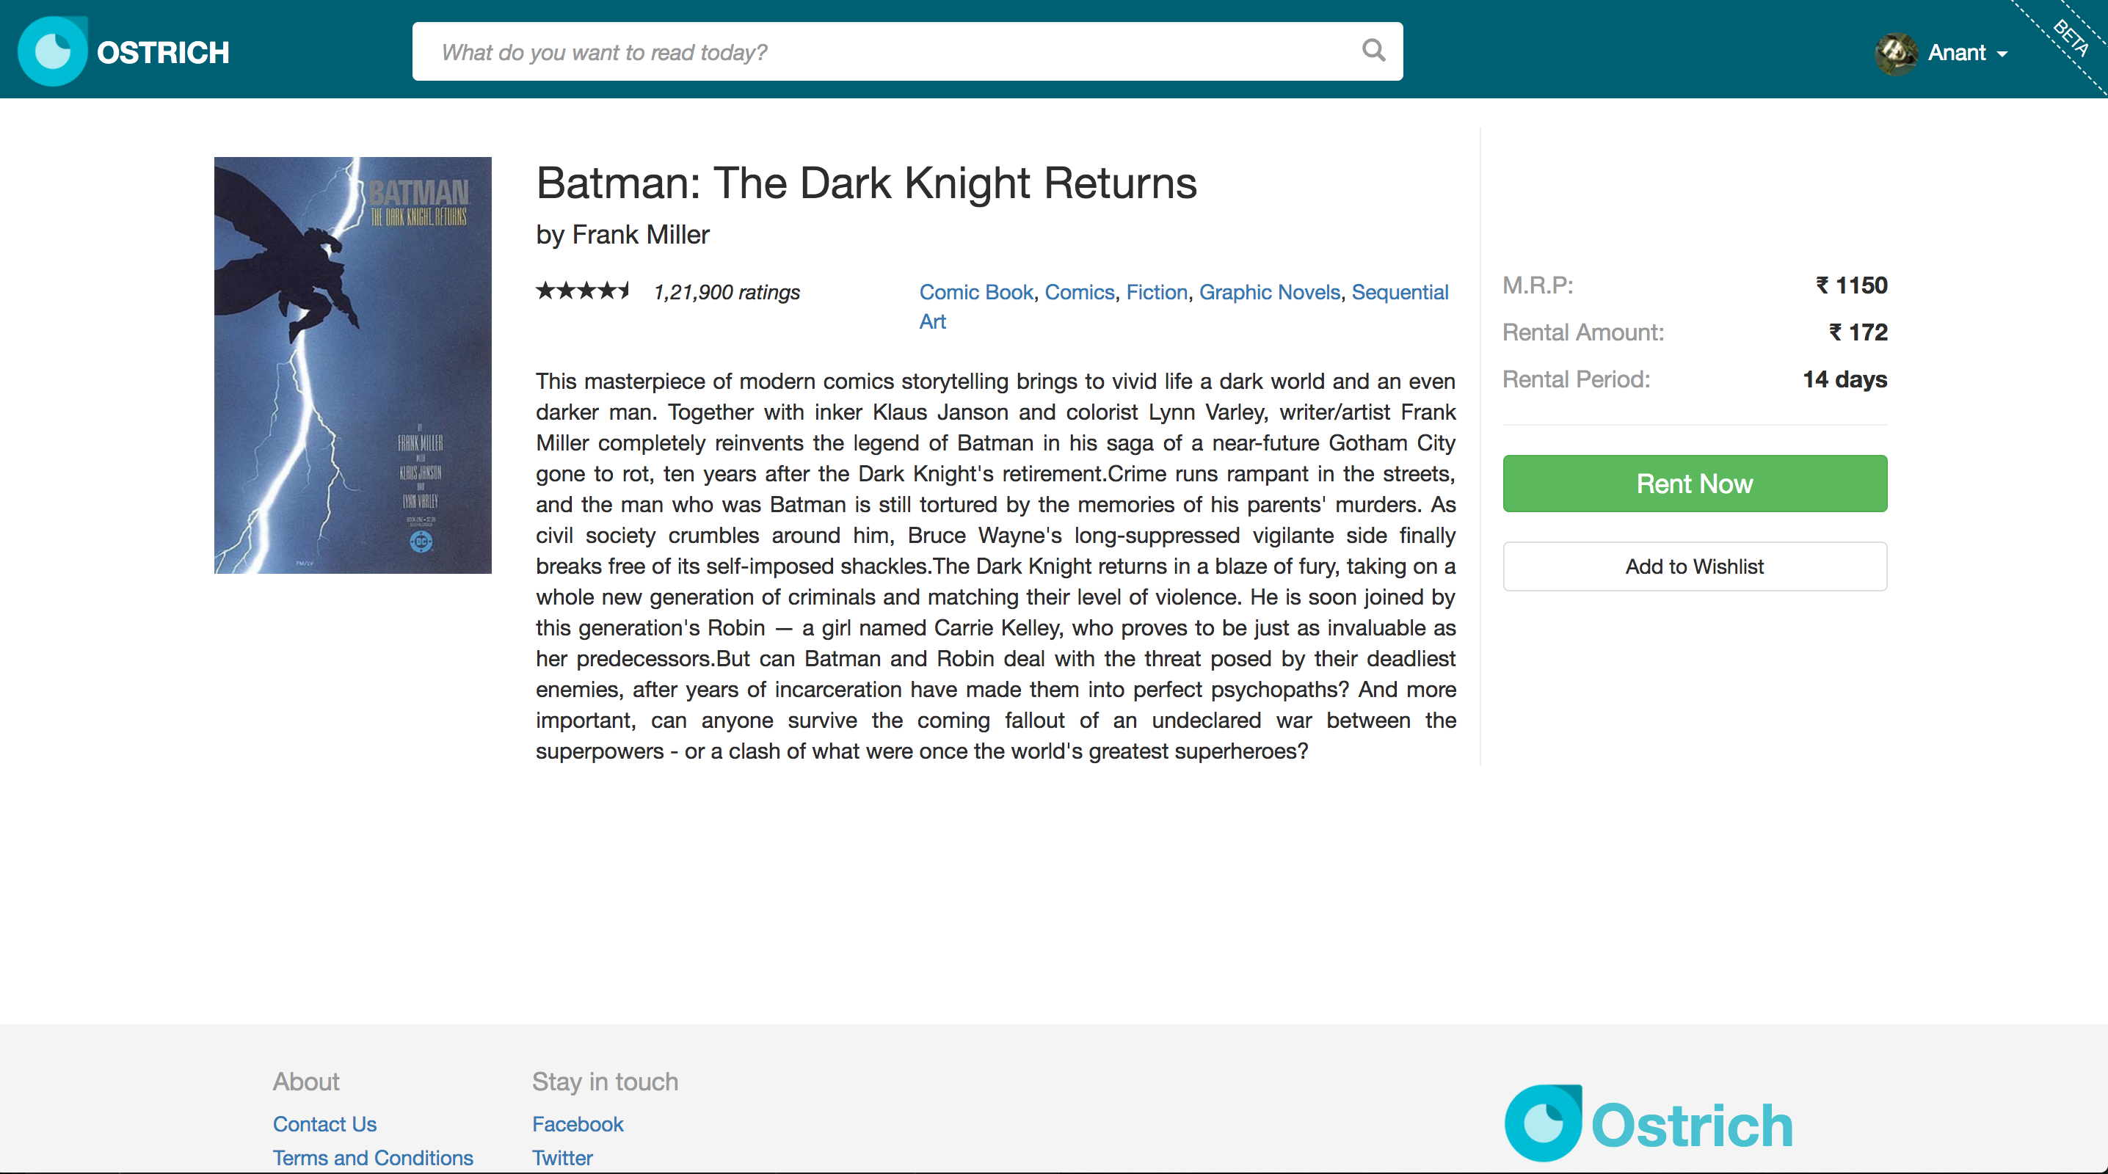Click the footer Ostrich logo

click(1649, 1124)
